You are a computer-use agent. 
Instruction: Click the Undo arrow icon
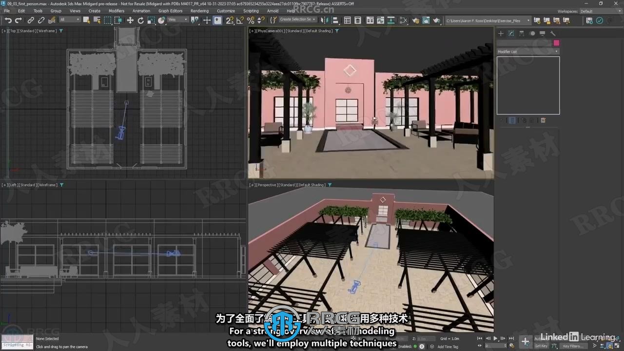point(8,20)
